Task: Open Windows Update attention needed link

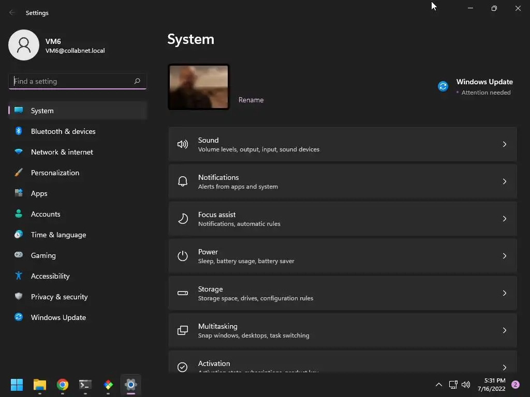Action: (475, 87)
